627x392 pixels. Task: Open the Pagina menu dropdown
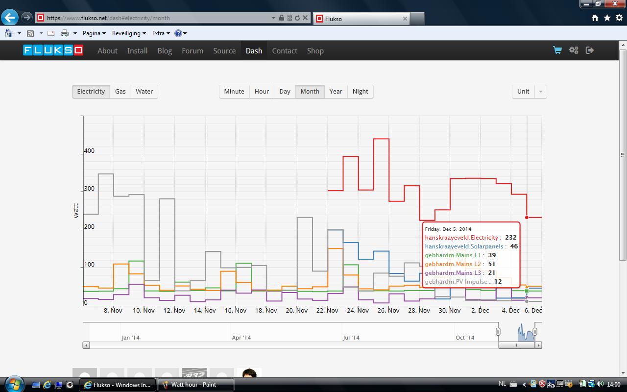coord(94,33)
